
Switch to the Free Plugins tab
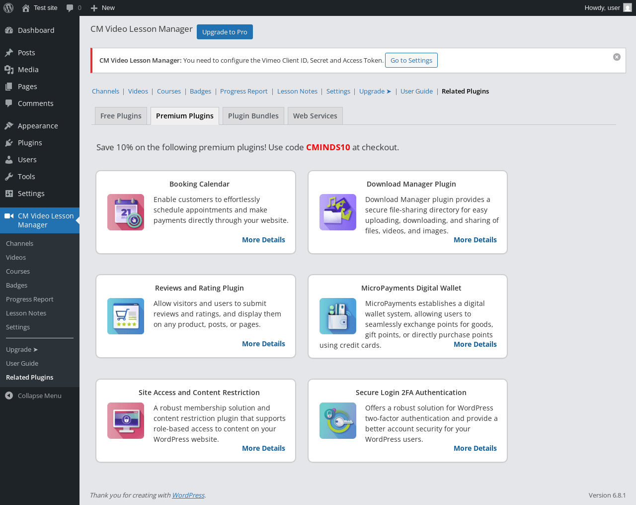coord(121,116)
